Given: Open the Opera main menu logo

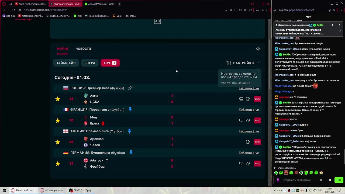Looking at the screenshot, I should (4, 4).
